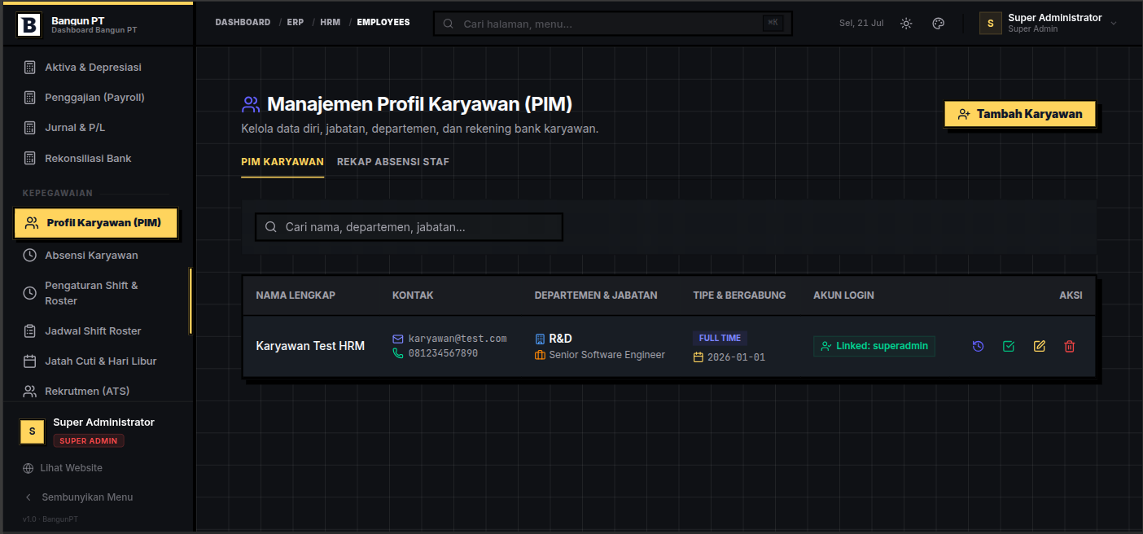Viewport: 1143px width, 534px height.
Task: Click the employee search field
Action: [409, 227]
